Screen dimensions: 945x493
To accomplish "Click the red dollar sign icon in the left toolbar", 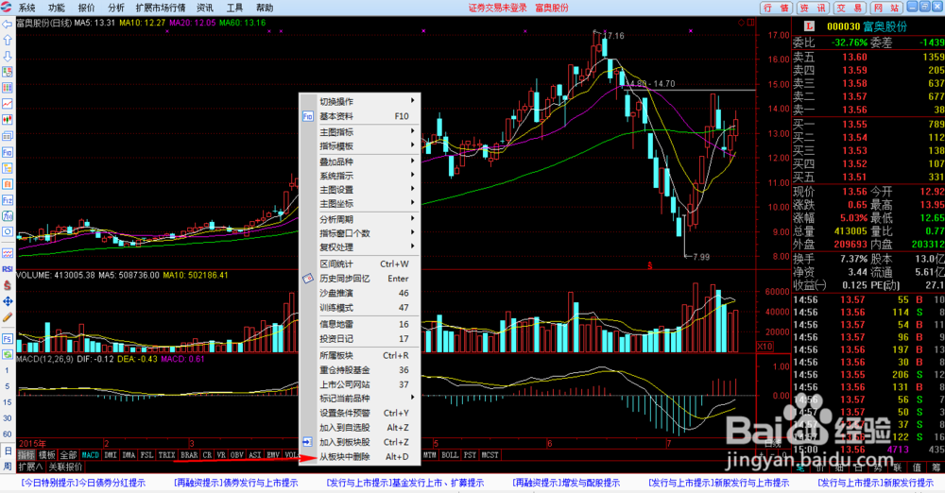I will click(x=8, y=285).
